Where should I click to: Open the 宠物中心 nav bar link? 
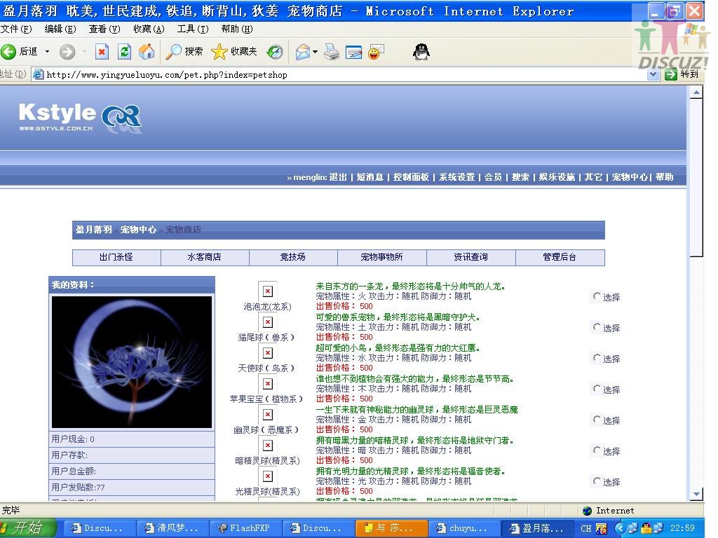[630, 177]
